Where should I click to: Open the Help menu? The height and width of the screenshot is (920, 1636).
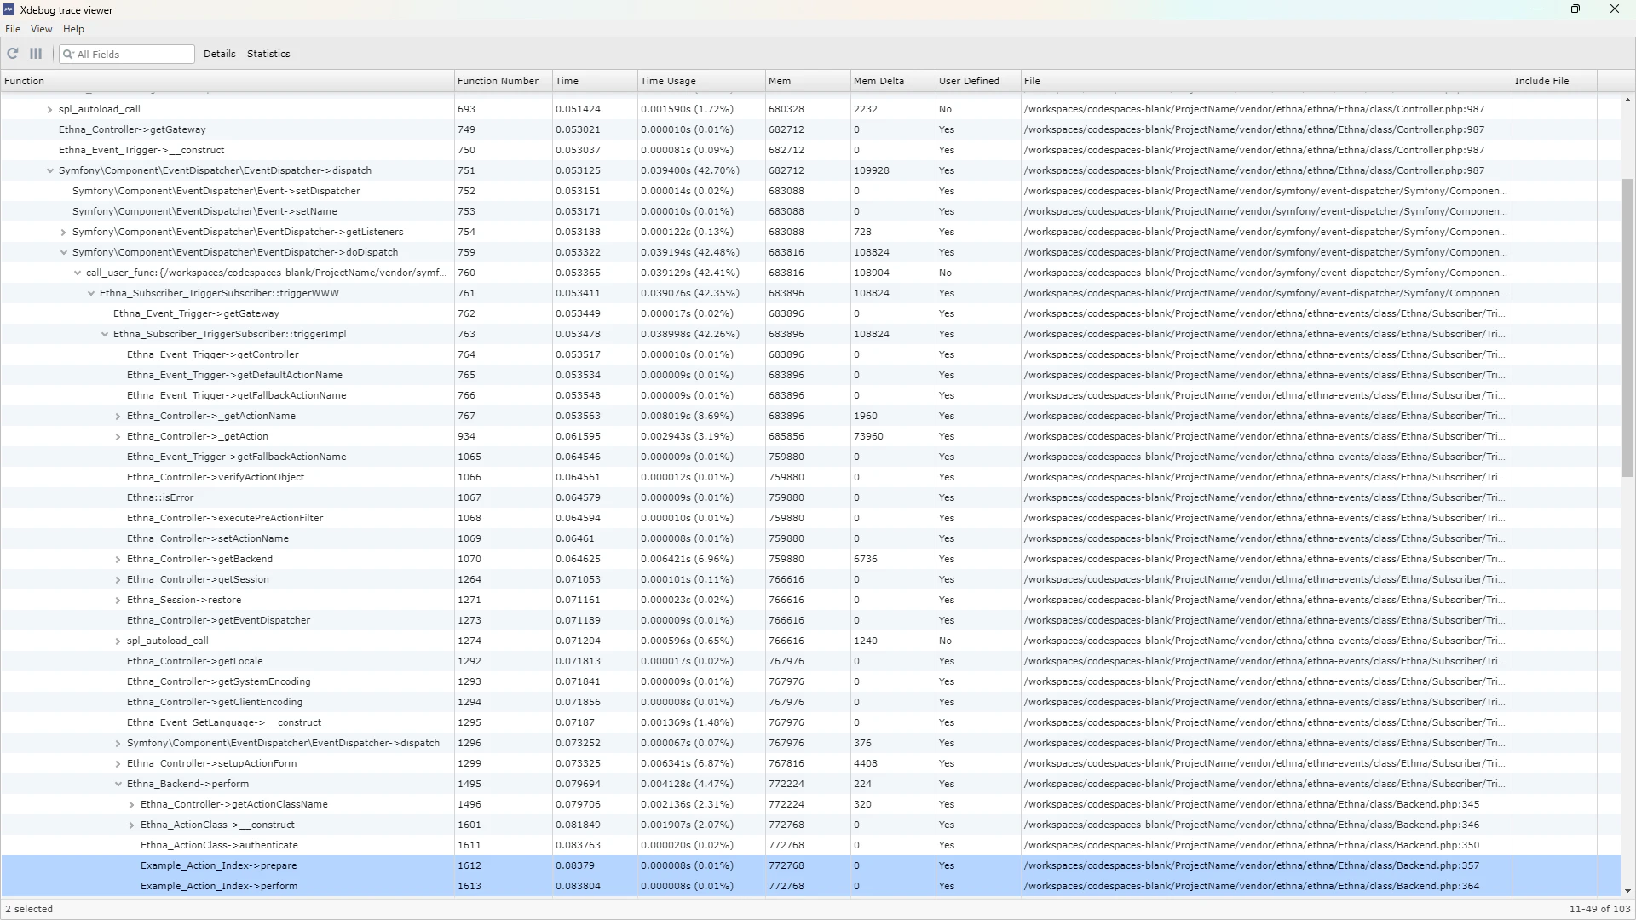(73, 29)
